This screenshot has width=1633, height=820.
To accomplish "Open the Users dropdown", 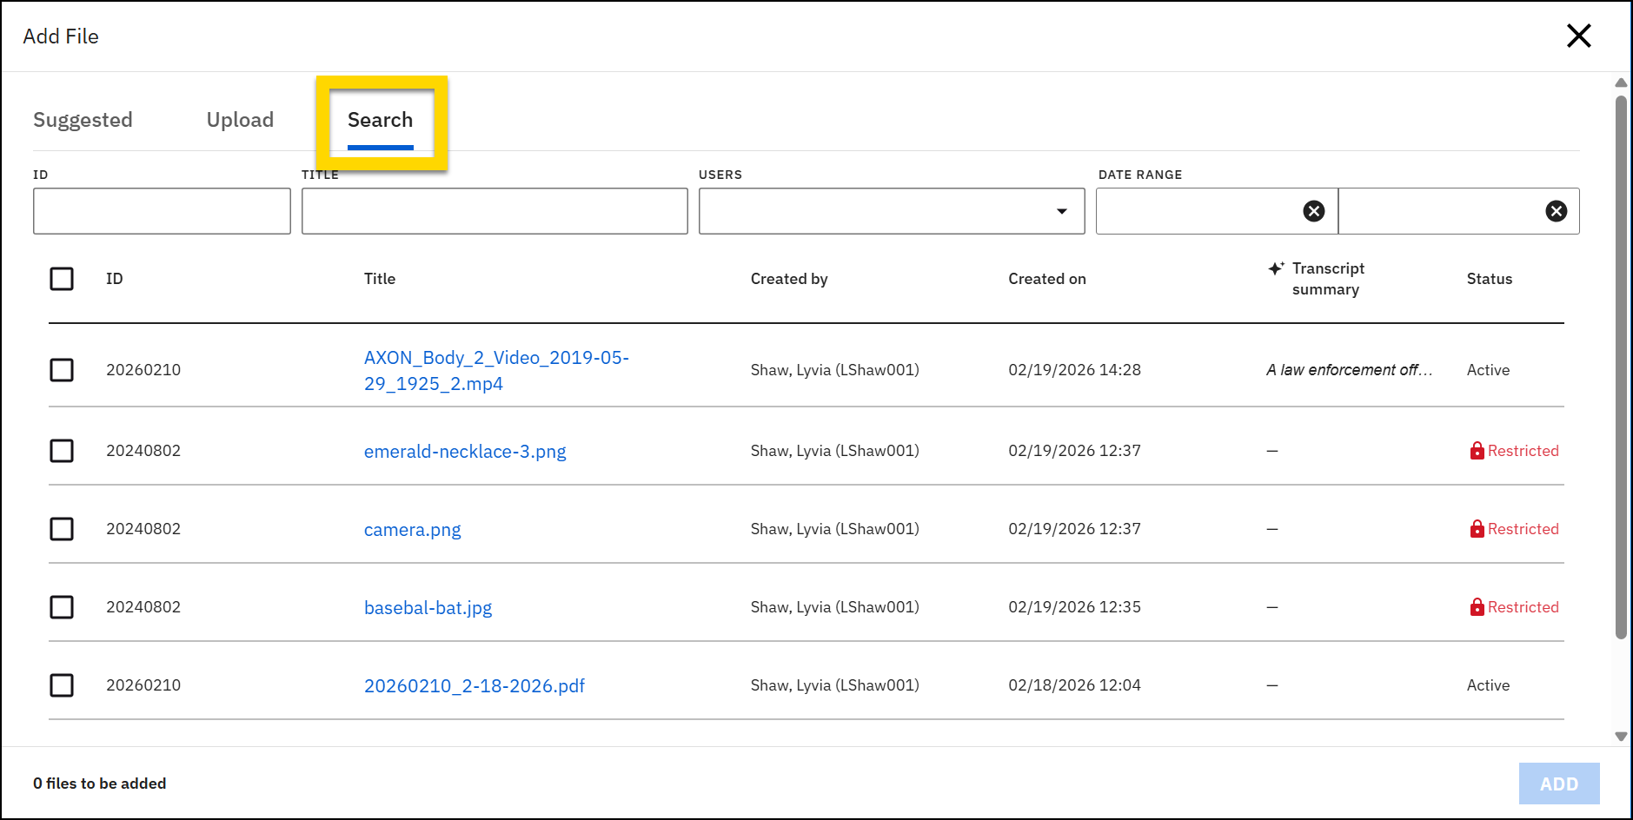I will click(x=1062, y=210).
